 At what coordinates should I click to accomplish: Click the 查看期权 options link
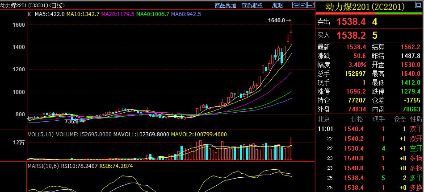[x=252, y=5]
